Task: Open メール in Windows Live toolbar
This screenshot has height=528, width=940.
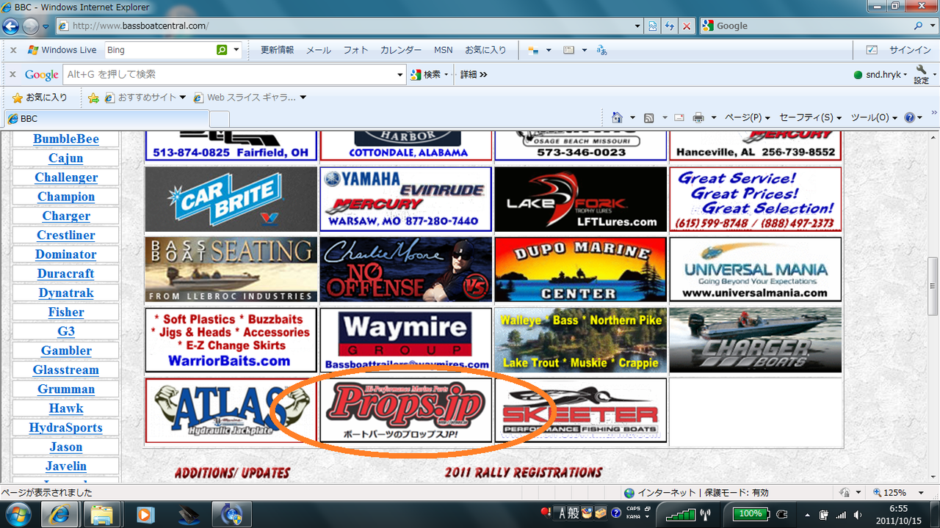Action: (319, 50)
